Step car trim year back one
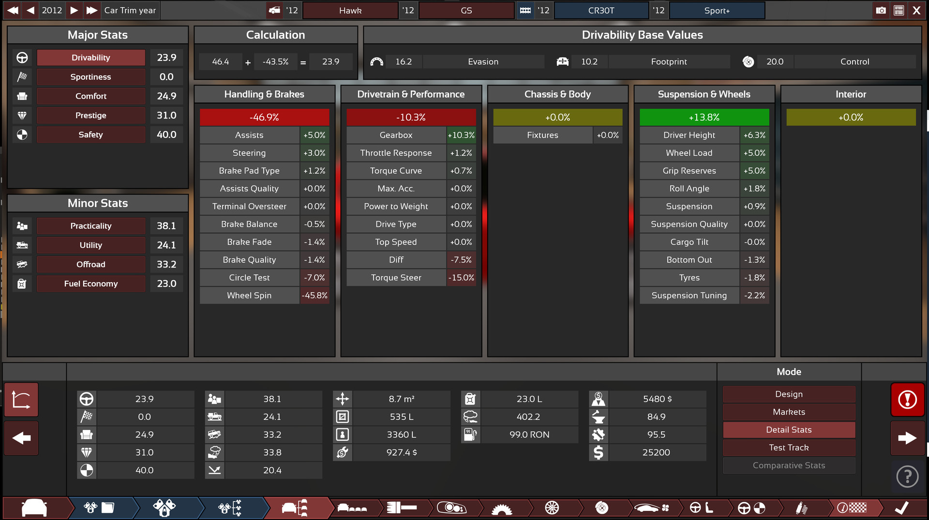929x520 pixels. (x=30, y=10)
